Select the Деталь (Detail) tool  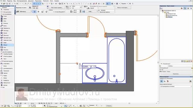(x=7, y=85)
